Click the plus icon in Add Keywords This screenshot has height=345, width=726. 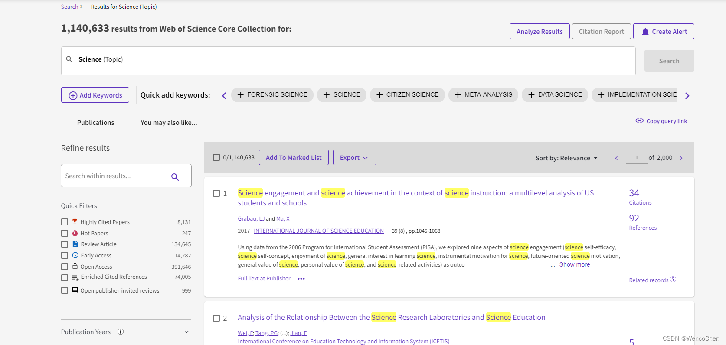coord(73,95)
